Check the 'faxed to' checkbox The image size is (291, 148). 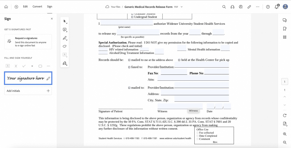(129, 67)
